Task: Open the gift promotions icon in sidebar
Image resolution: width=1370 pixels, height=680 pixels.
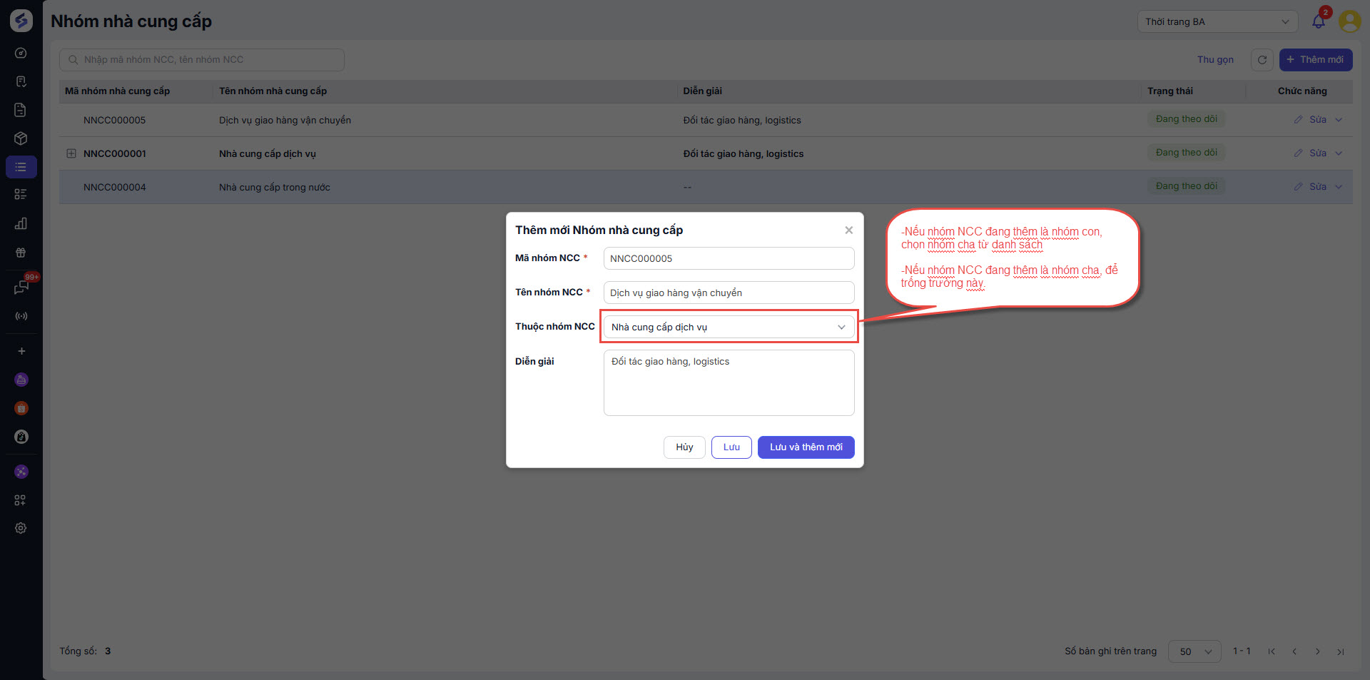Action: [x=21, y=253]
